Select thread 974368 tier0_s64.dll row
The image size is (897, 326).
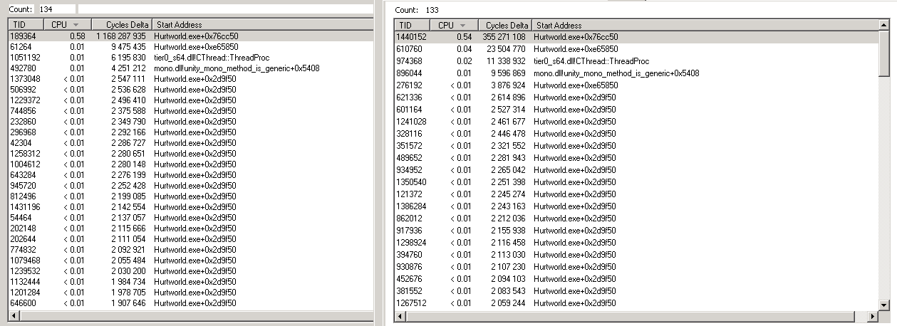tap(636, 61)
